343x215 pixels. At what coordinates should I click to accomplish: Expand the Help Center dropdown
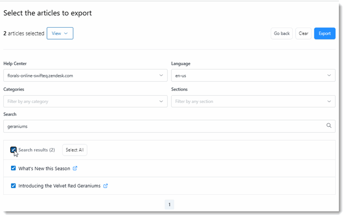coord(85,75)
